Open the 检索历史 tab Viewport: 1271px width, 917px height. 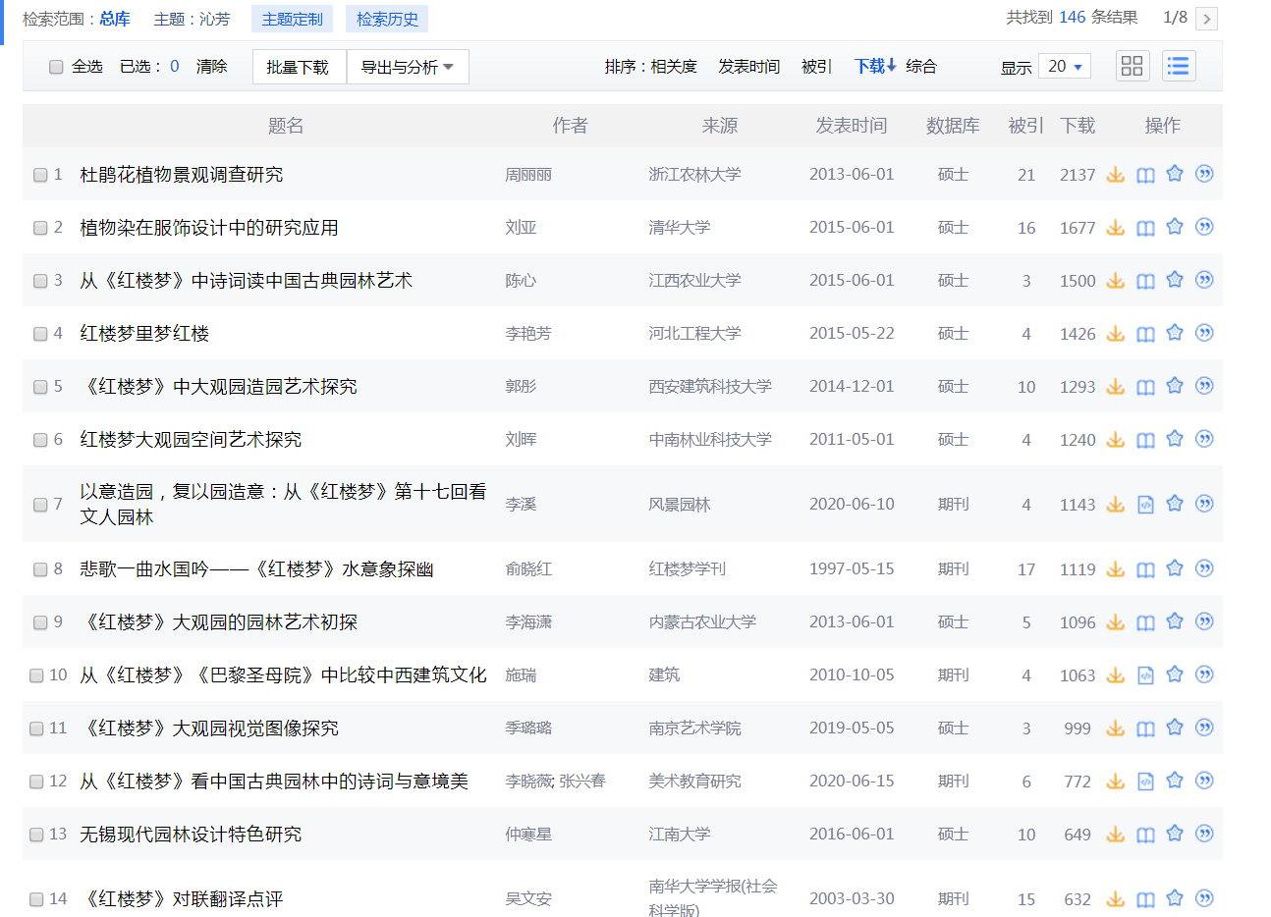(387, 19)
